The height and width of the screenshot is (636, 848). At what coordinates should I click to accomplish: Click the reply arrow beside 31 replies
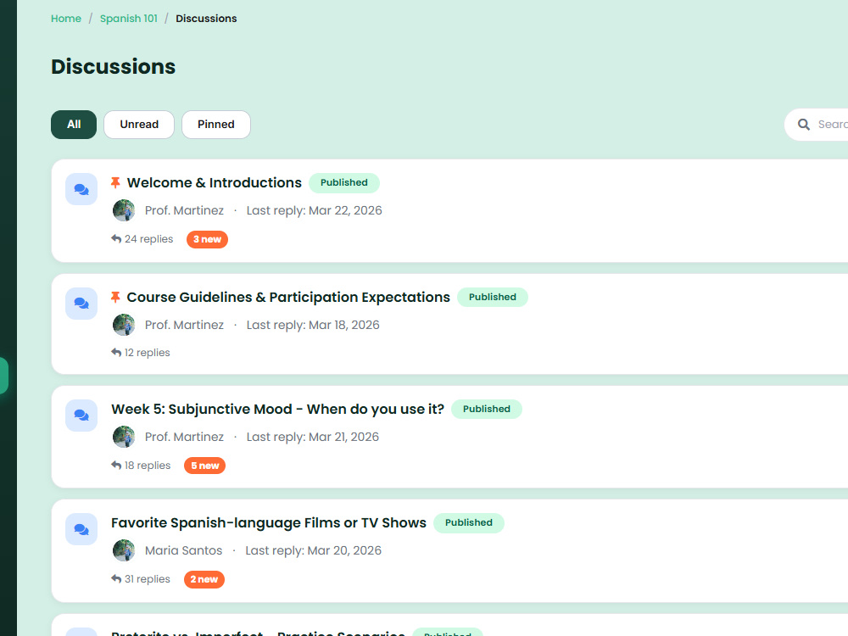click(116, 578)
